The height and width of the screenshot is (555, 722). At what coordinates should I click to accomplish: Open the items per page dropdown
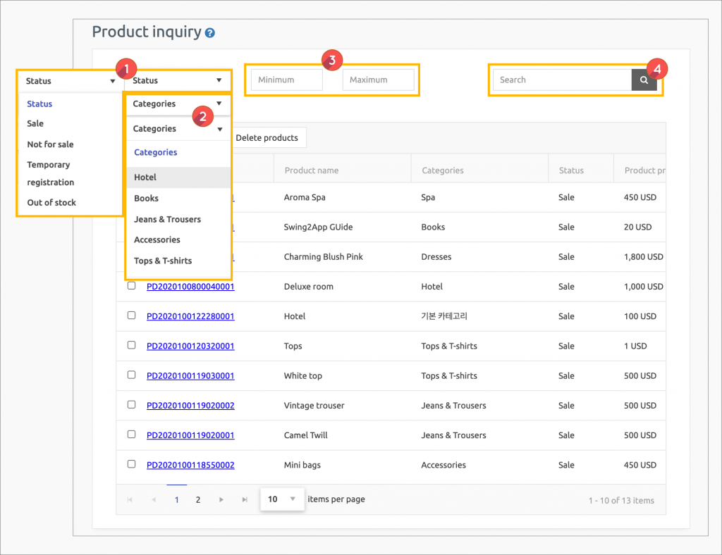coord(282,499)
